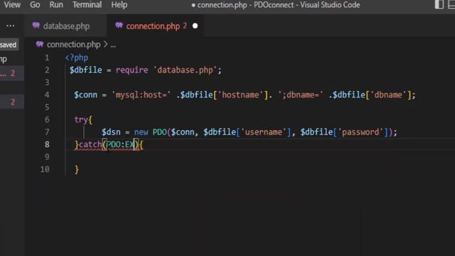Click the error count 2 on connection.php tab
Image resolution: width=455 pixels, height=256 pixels.
(x=185, y=26)
